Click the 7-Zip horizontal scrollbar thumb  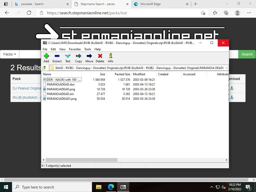81,160
